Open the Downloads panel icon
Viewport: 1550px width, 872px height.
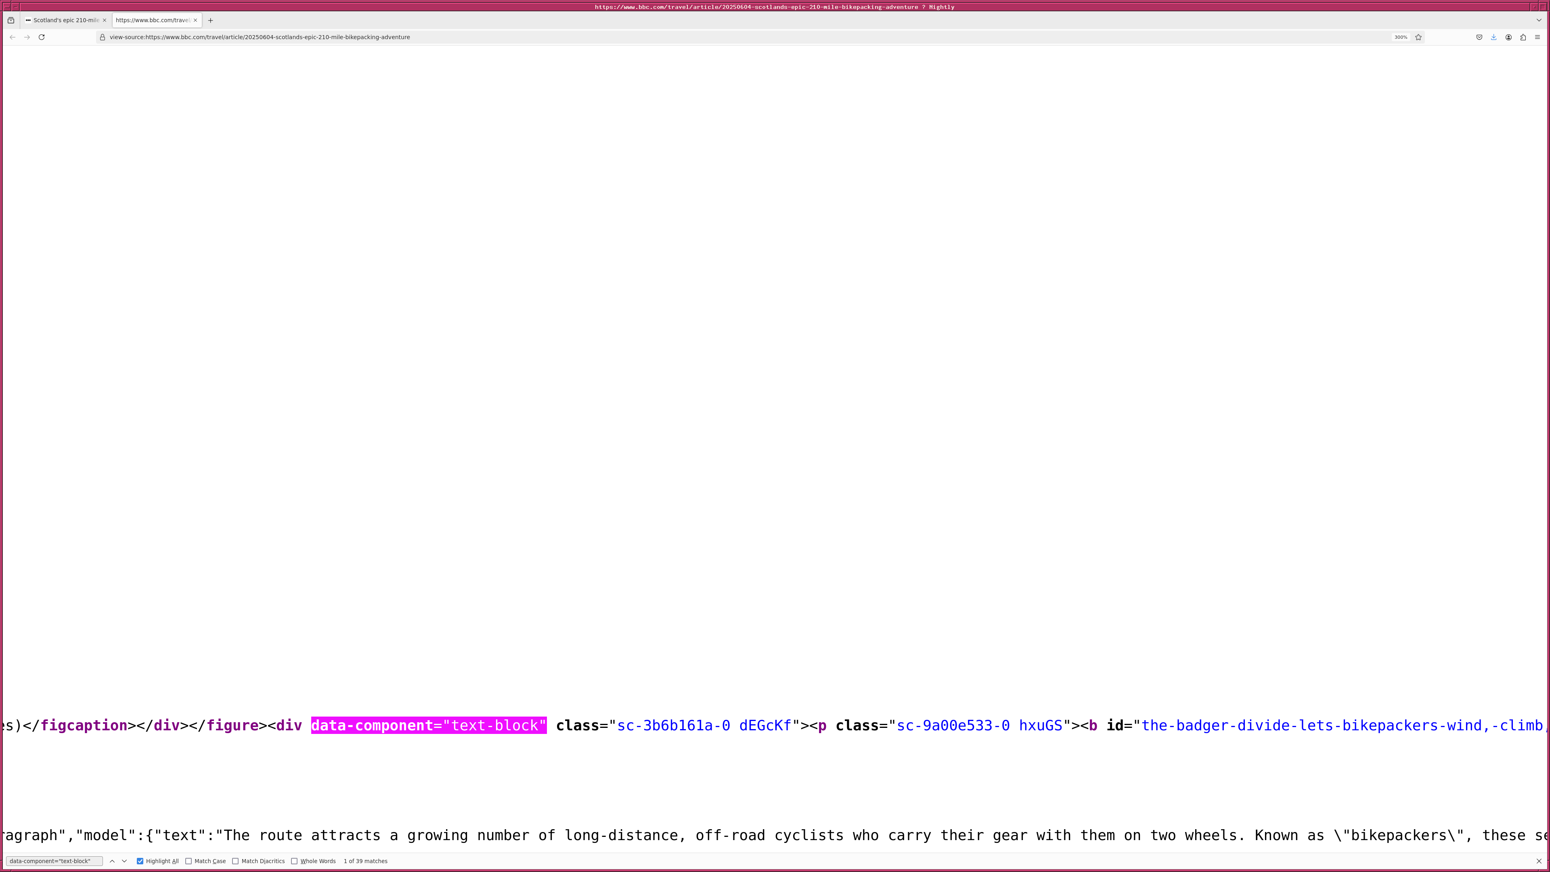click(1493, 37)
